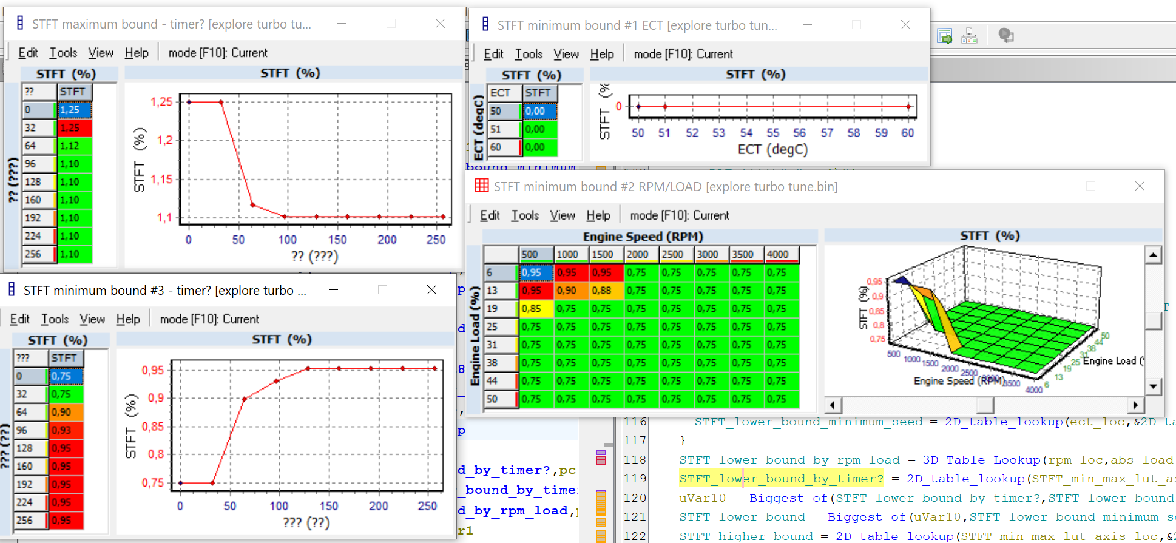Click the down arrow of 3D graph vertical scrollbar
This screenshot has width=1176, height=543.
pyautogui.click(x=1154, y=386)
